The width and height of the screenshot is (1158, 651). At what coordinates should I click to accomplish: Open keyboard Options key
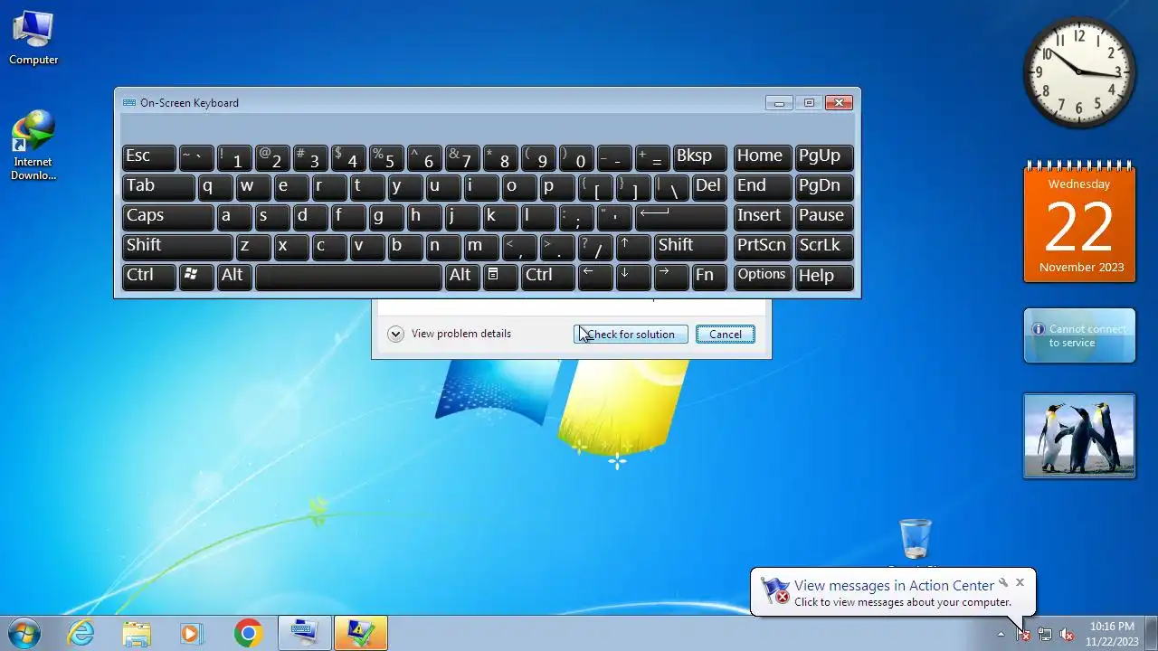(762, 276)
